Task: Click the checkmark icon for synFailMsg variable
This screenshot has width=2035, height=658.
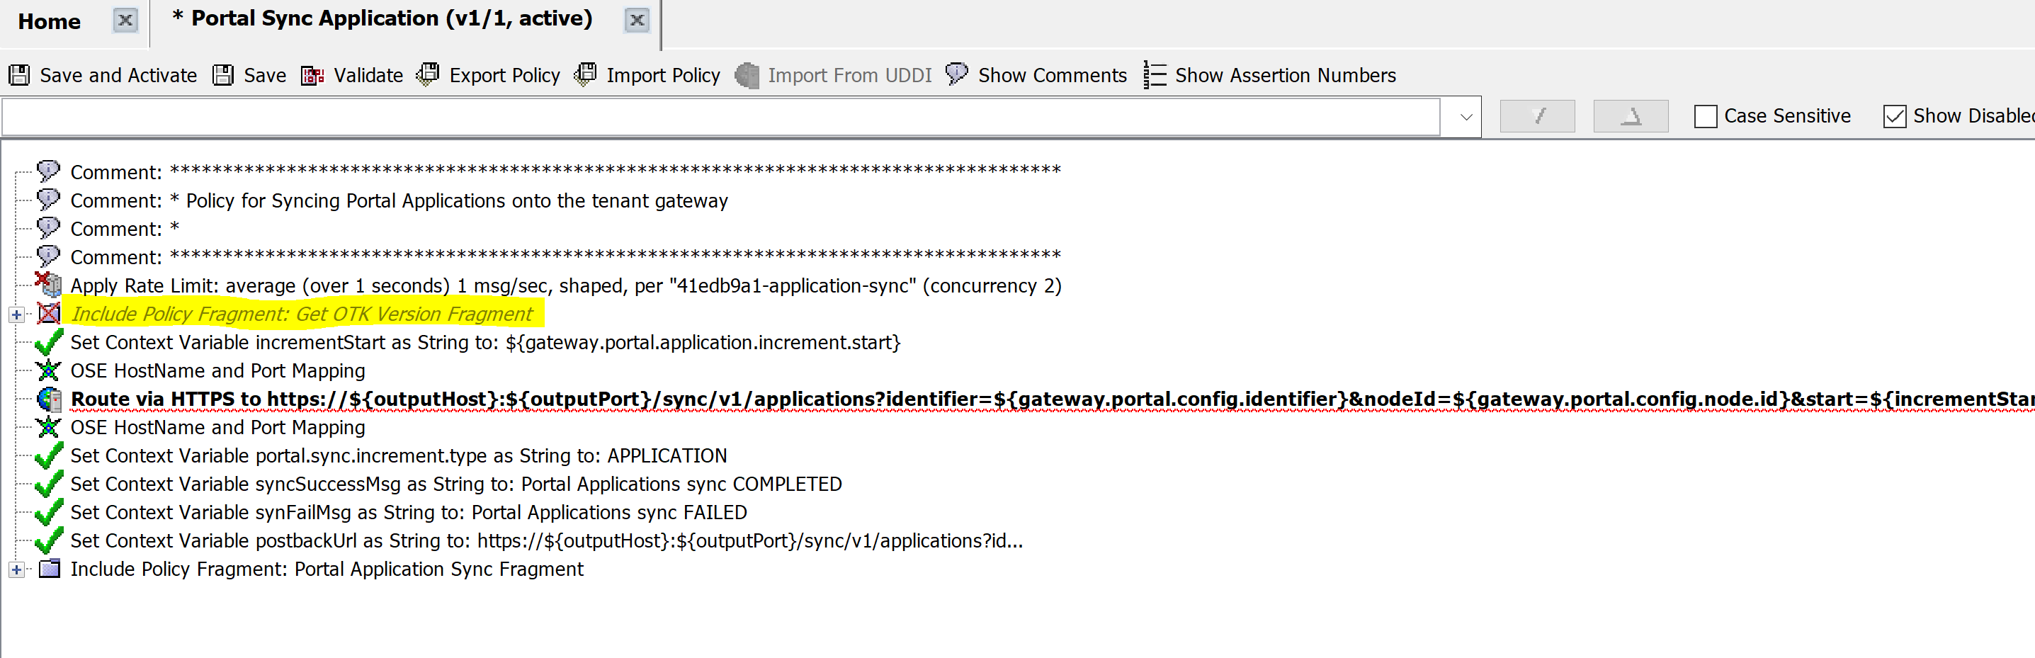Action: point(49,513)
